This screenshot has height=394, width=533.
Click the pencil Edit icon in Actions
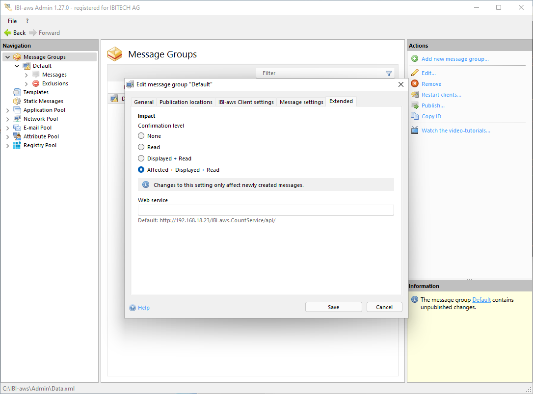tap(415, 73)
